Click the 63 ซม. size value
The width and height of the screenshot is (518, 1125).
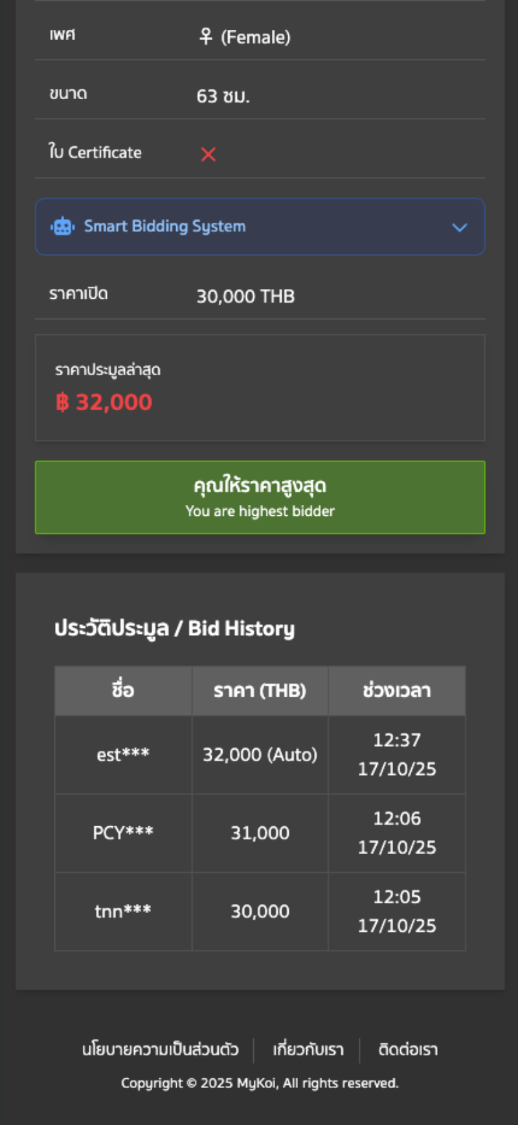[223, 96]
